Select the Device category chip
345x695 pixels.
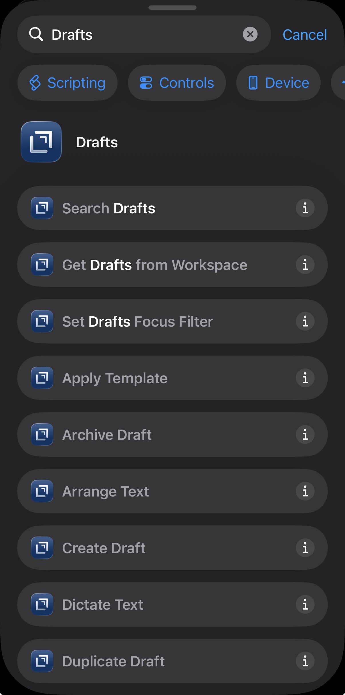pyautogui.click(x=278, y=83)
